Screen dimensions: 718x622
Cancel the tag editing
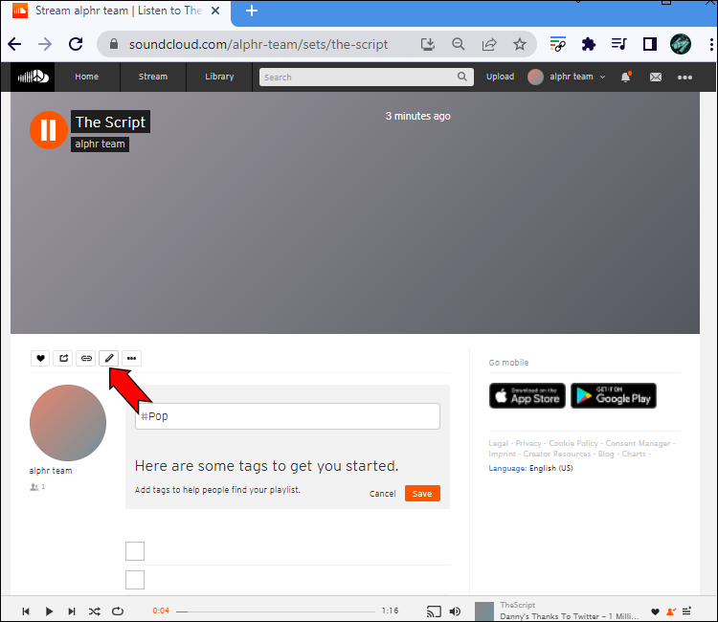[x=382, y=494]
